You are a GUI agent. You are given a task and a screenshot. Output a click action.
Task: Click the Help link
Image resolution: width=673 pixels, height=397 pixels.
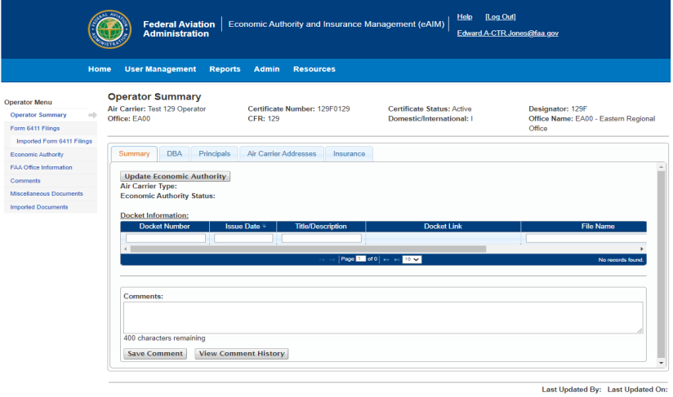(465, 16)
